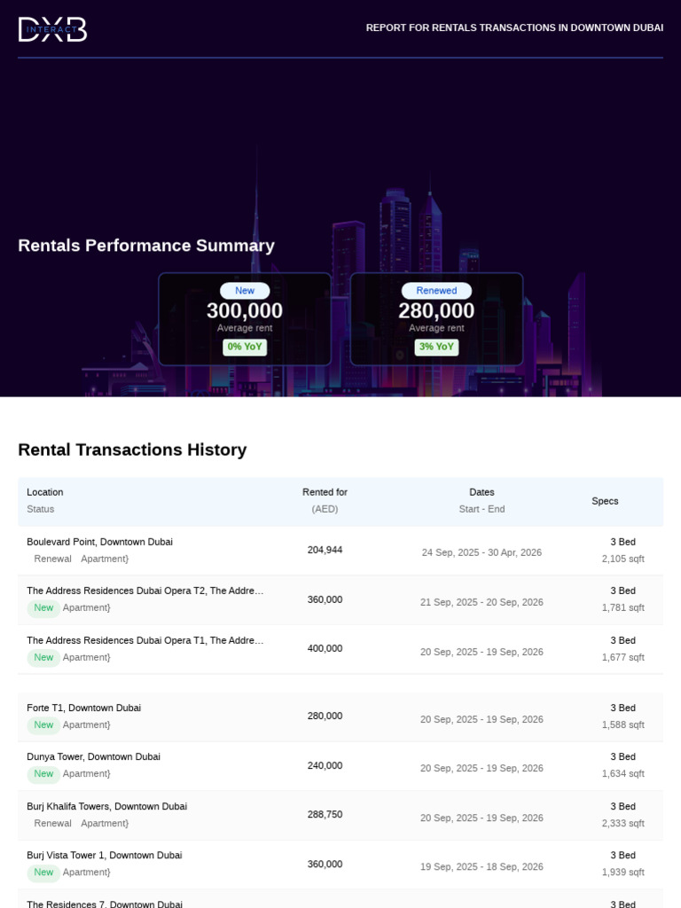Open the Forte T1, Downtown Dubai row

coord(340,716)
